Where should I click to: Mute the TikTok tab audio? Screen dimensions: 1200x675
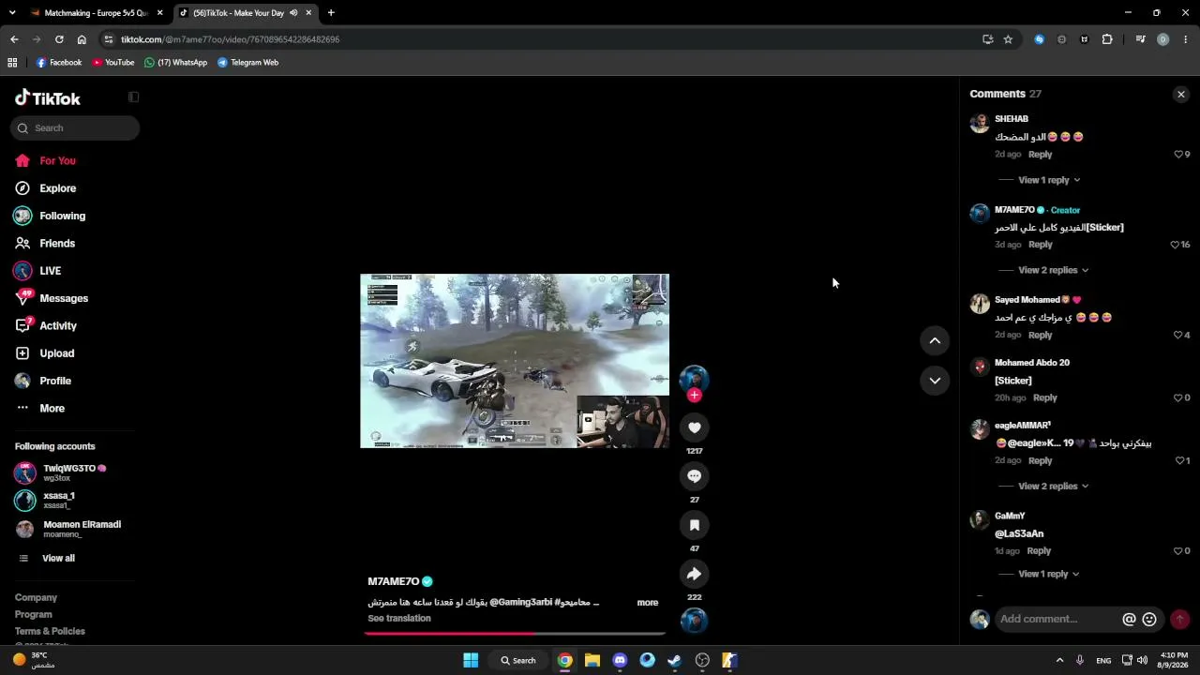pyautogui.click(x=293, y=13)
